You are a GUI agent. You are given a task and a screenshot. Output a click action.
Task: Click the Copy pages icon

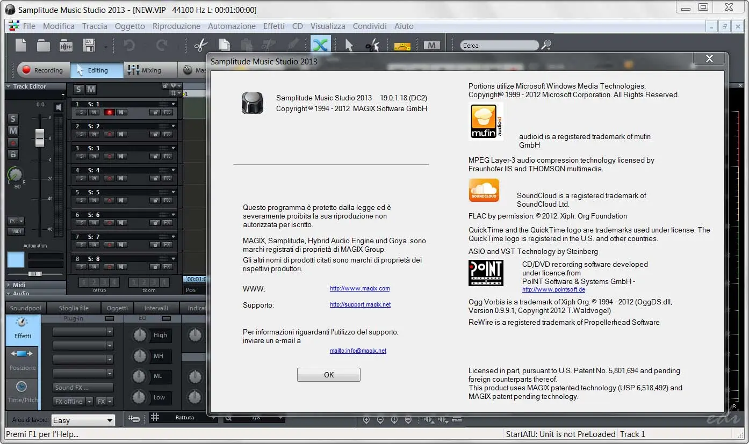point(224,46)
